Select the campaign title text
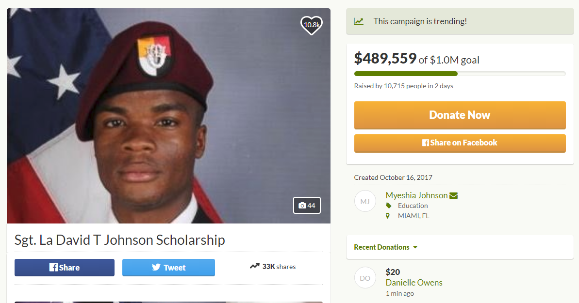This screenshot has height=303, width=579. [x=118, y=239]
